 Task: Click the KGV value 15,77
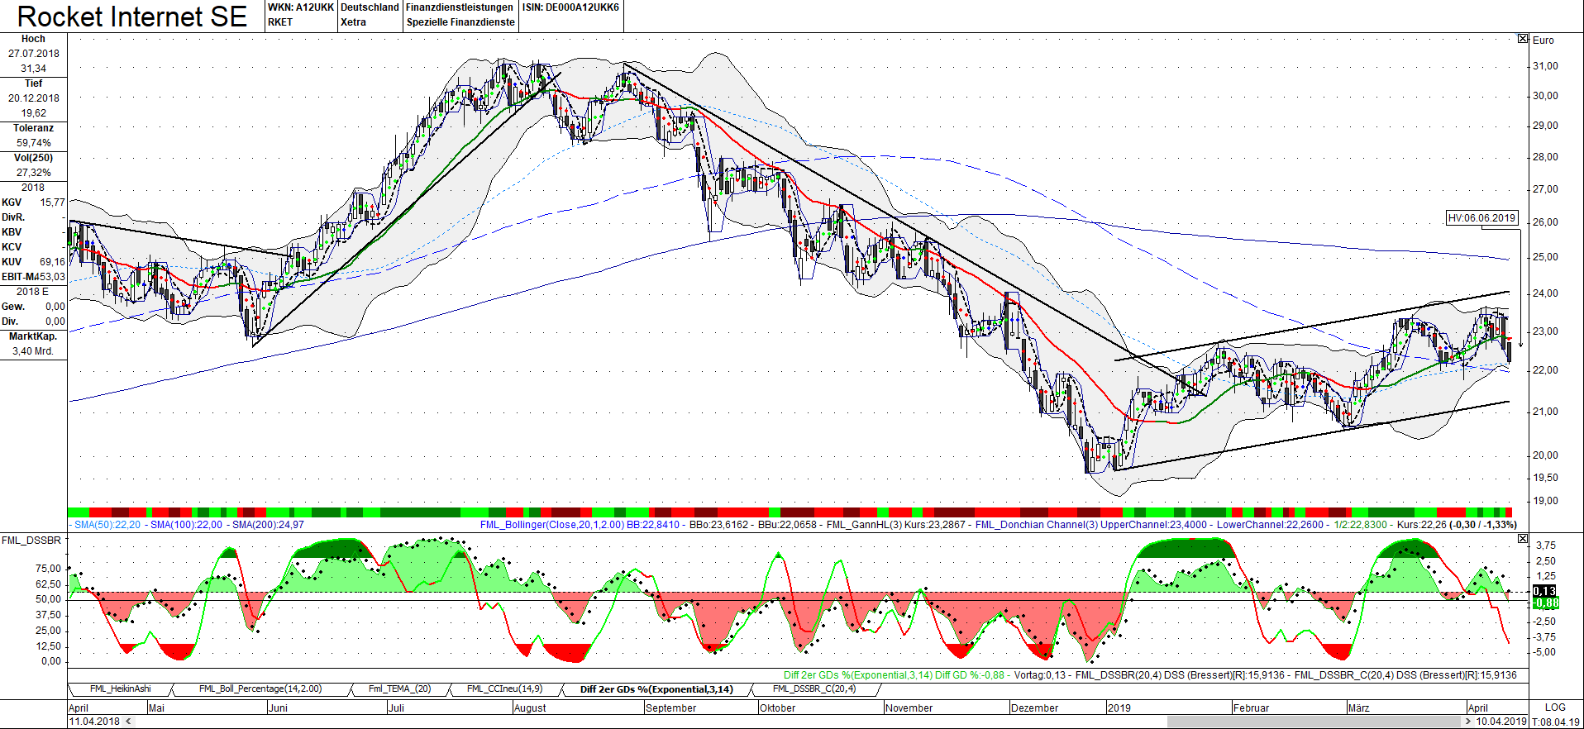52,202
